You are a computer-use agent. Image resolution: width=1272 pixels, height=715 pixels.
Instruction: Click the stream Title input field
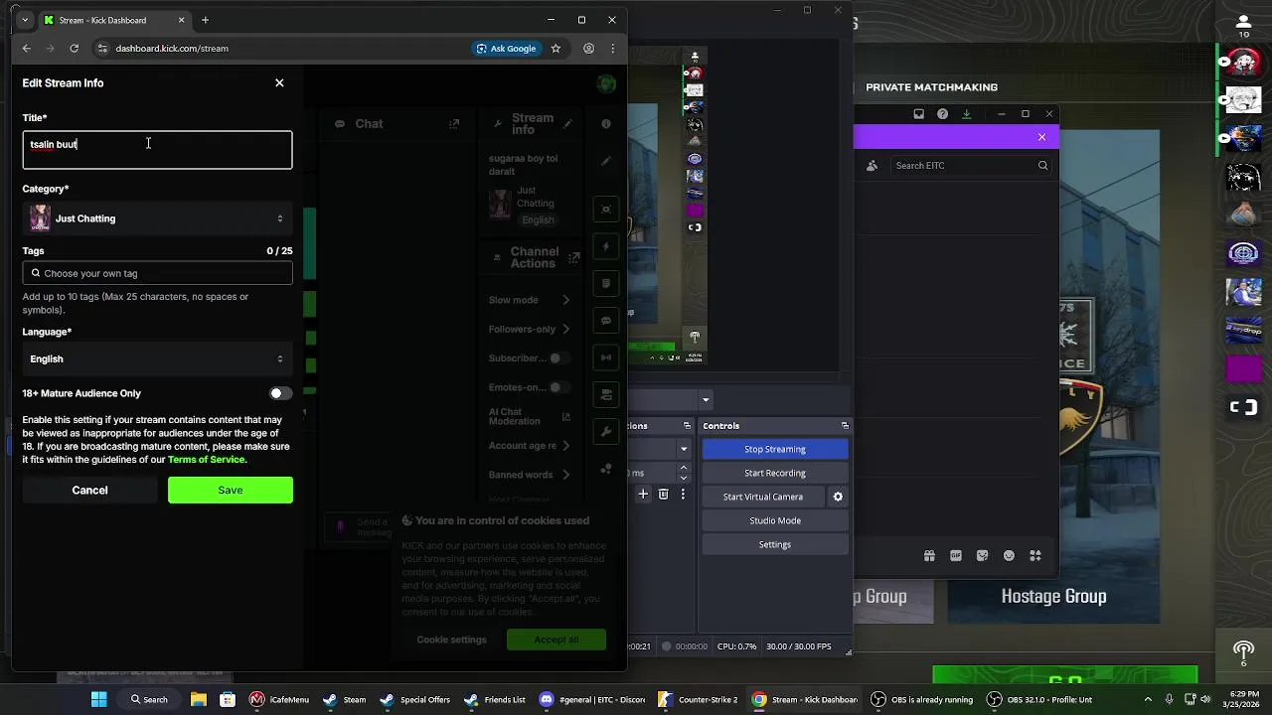pyautogui.click(x=157, y=150)
